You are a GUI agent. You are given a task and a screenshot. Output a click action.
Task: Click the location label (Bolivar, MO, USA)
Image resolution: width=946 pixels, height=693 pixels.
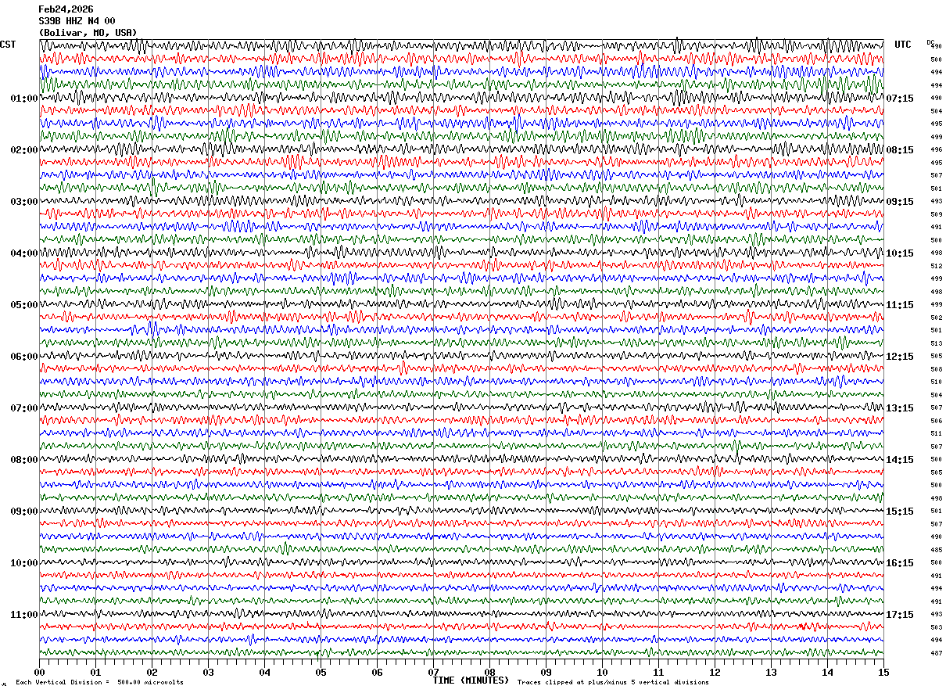[88, 33]
